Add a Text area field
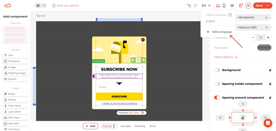The image size is (276, 131). click(x=15, y=123)
